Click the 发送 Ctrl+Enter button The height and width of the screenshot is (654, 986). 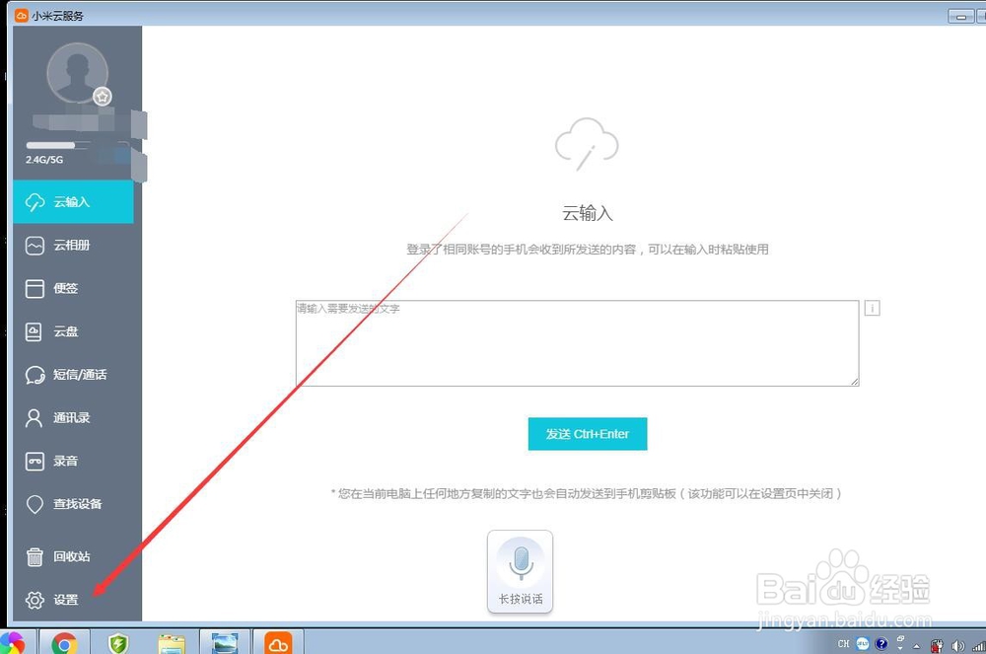click(x=588, y=434)
